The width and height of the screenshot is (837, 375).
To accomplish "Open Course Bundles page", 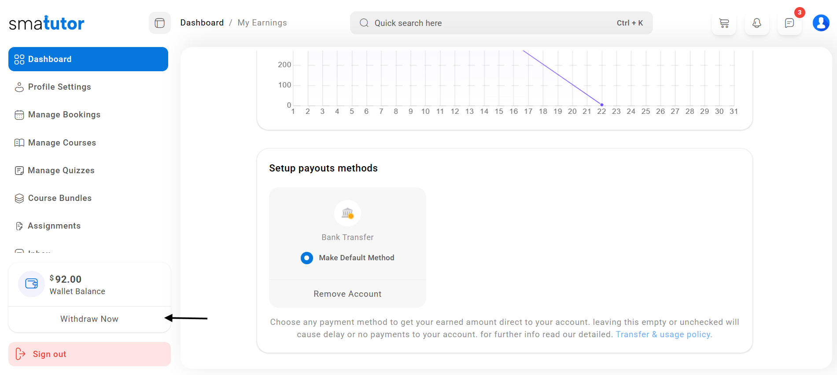I will tap(60, 198).
